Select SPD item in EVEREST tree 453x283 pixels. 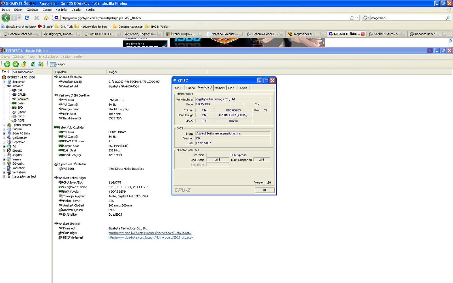(20, 108)
